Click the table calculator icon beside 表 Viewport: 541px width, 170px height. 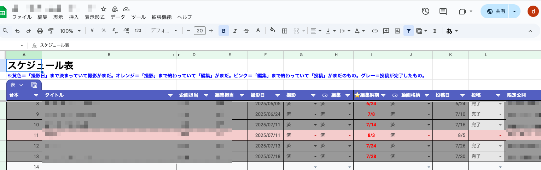point(34,85)
